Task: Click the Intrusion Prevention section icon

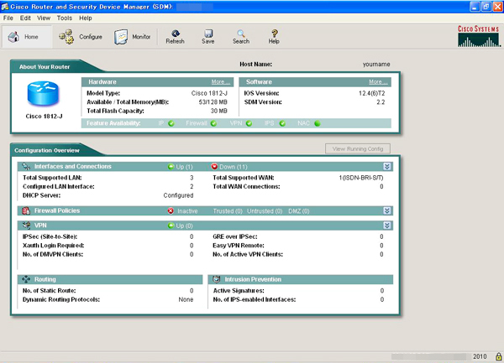Action: pyautogui.click(x=217, y=279)
